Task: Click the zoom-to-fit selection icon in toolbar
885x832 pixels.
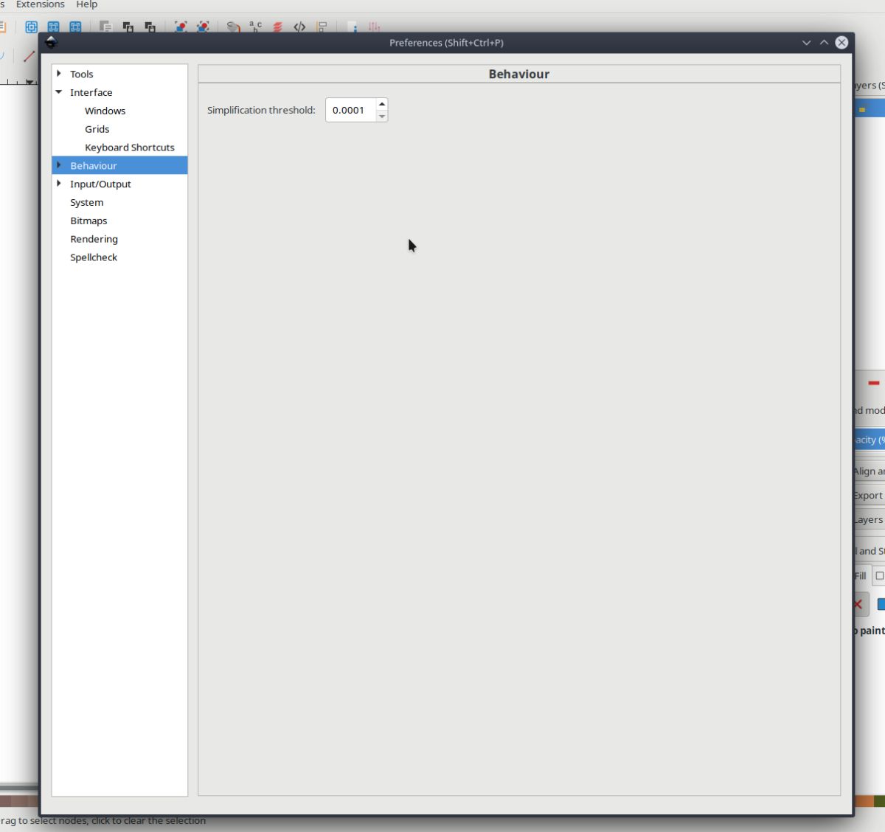Action: coord(31,27)
